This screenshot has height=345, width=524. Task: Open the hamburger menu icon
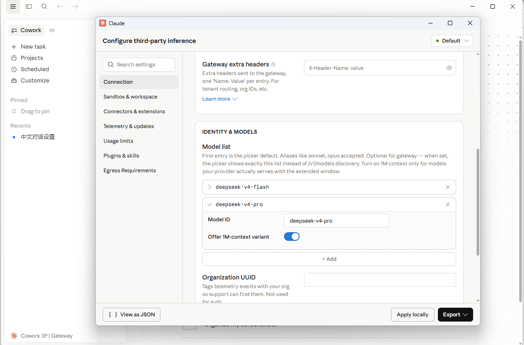13,7
